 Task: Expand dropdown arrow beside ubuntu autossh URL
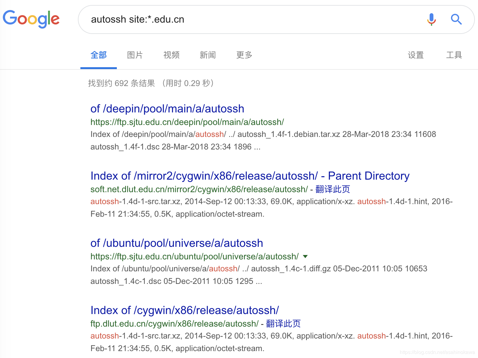tap(305, 257)
